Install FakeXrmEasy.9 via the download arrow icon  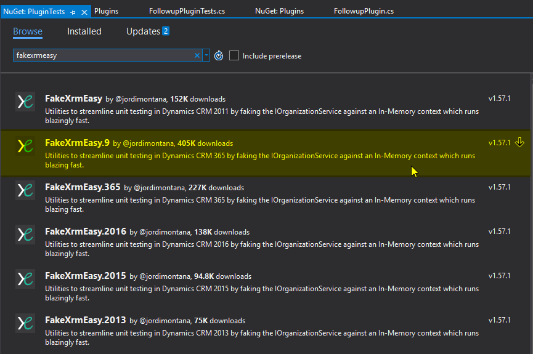point(519,142)
